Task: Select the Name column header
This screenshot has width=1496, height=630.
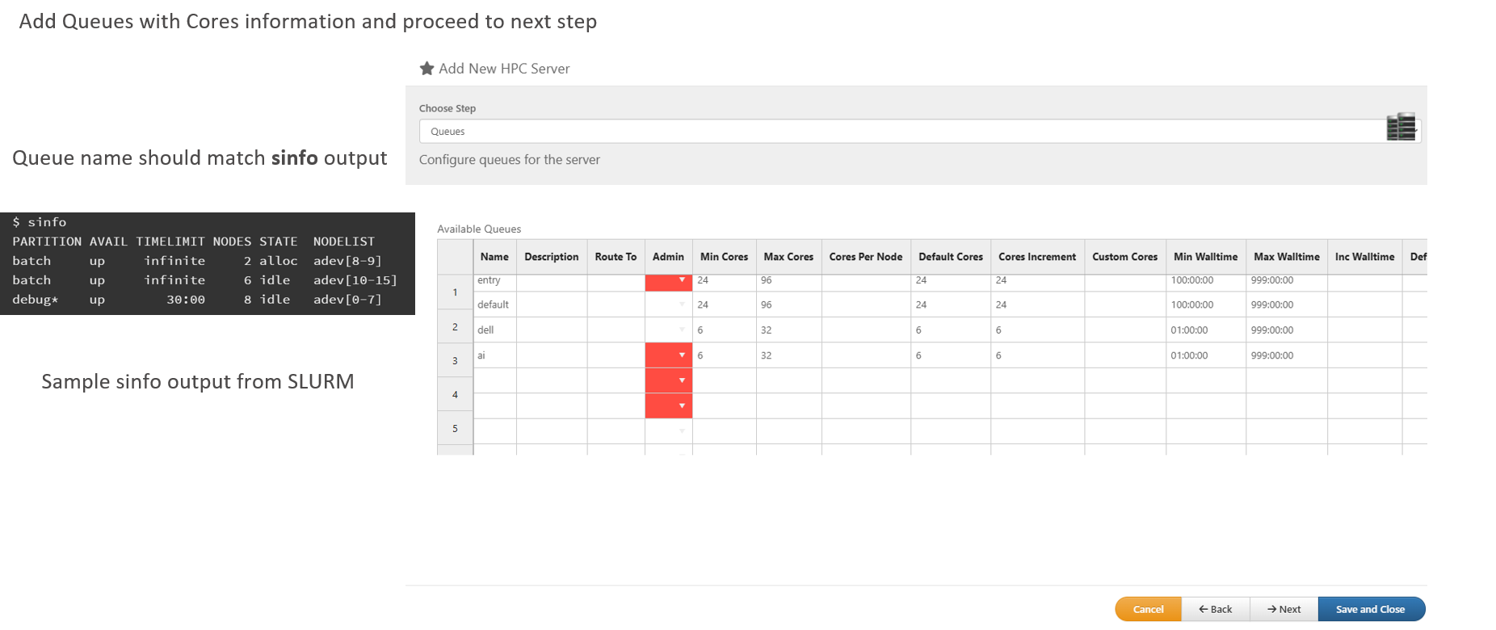Action: [494, 257]
